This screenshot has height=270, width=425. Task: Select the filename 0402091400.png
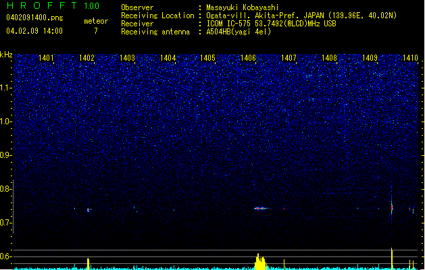[x=34, y=18]
